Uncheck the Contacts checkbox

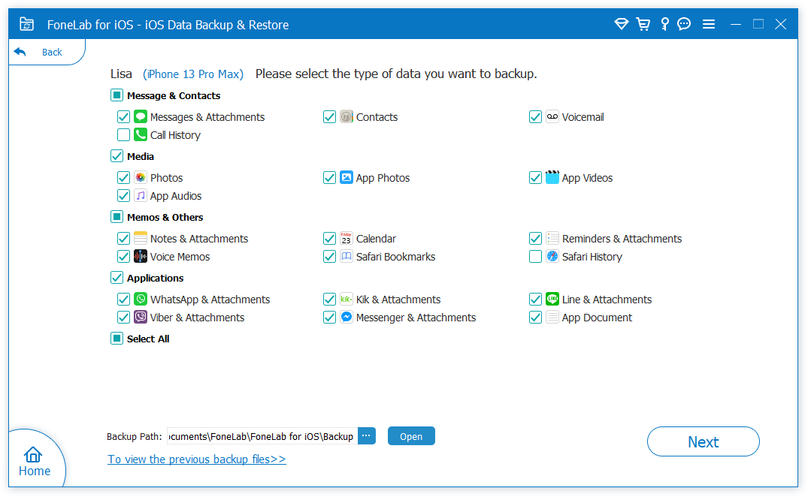coord(329,117)
